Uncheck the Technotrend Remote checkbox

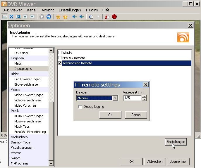[60, 63]
